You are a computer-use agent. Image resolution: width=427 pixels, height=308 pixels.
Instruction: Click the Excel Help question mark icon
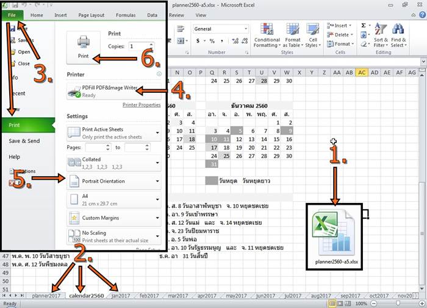tap(423, 15)
